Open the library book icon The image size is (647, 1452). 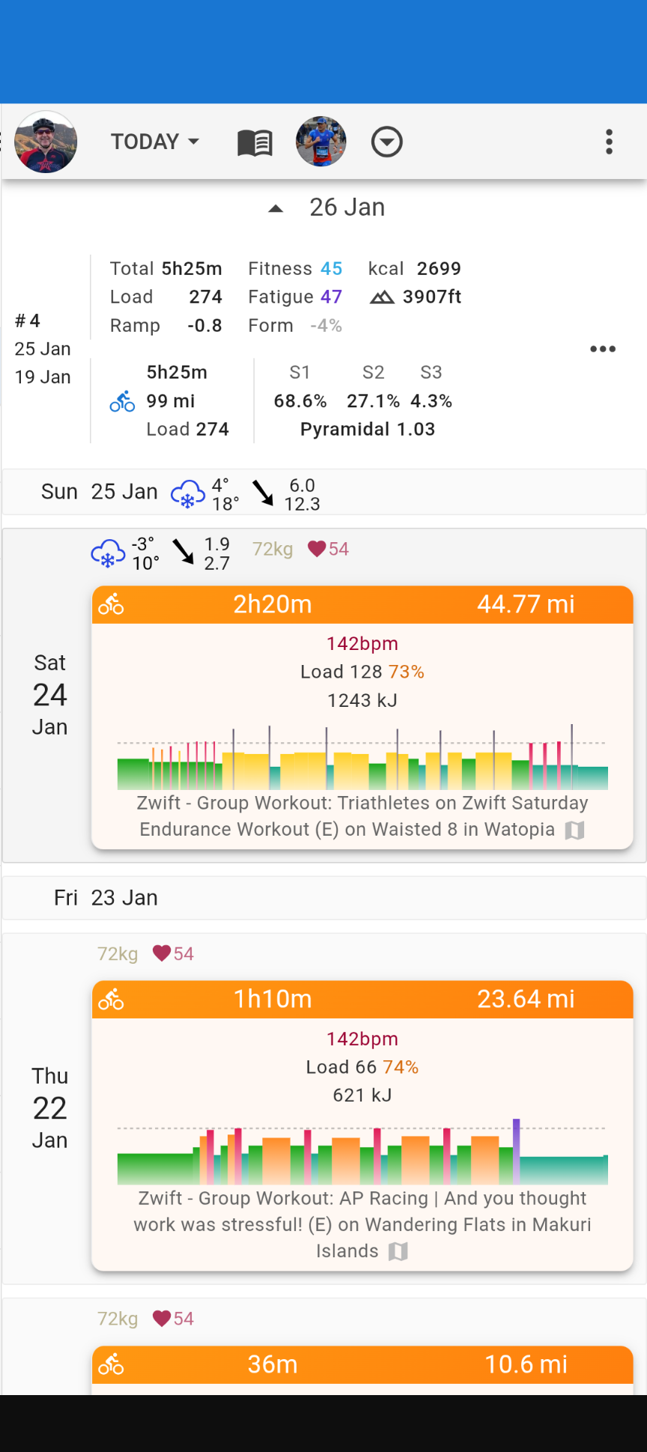[x=255, y=142]
